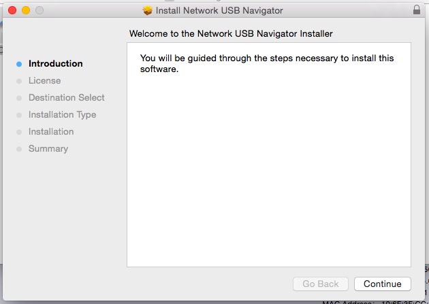Screen dimensions: 429x304
Task: Click the Install Network USB Navigator title
Action: (219, 10)
